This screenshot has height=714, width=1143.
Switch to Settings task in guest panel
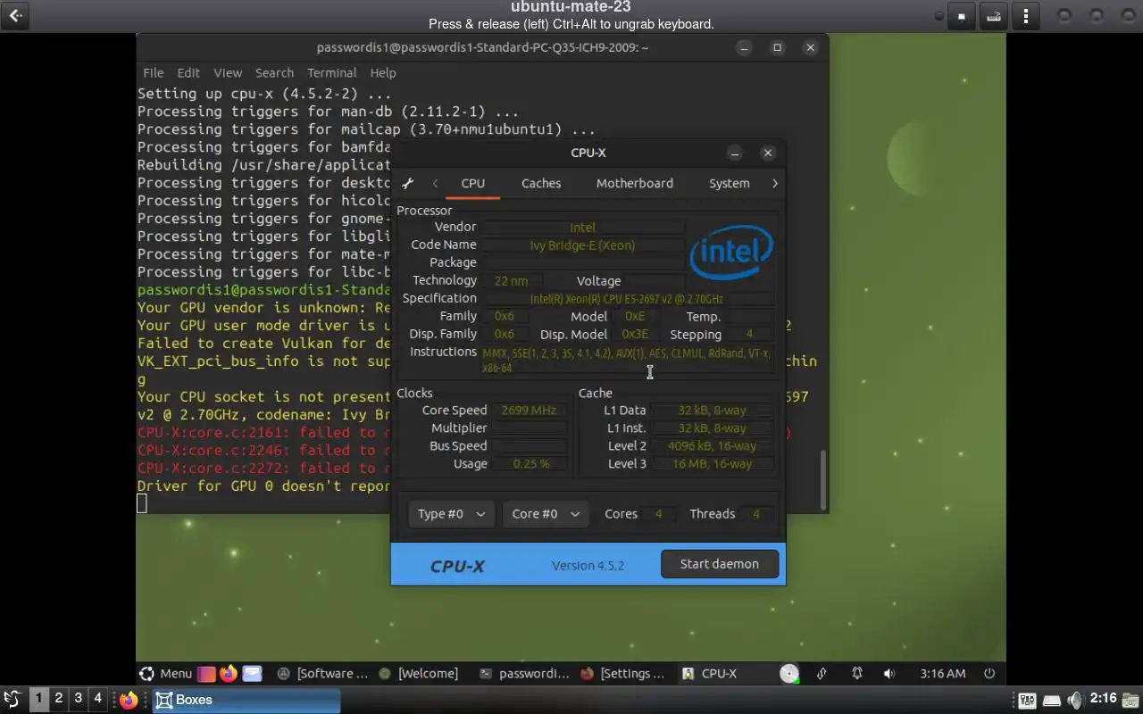(x=622, y=674)
